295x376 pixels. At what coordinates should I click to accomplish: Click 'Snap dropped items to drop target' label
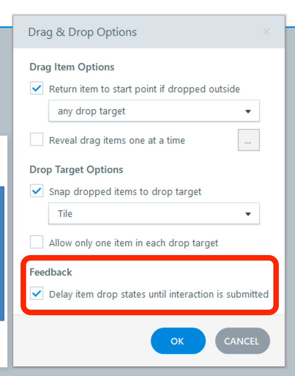pos(125,192)
